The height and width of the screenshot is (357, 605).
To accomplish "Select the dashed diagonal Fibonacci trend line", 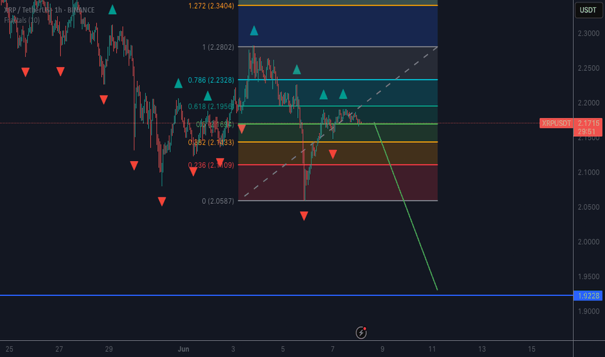I will click(x=341, y=121).
